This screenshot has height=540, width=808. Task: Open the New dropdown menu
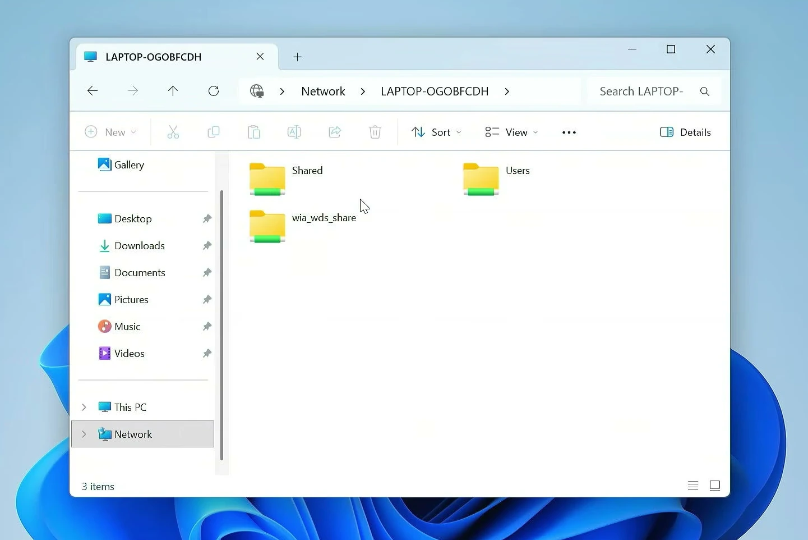tap(110, 132)
